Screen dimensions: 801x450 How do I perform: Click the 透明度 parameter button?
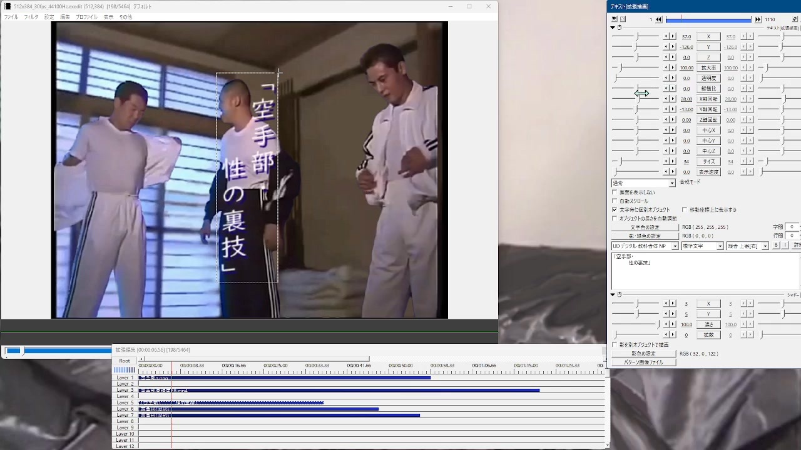point(708,78)
